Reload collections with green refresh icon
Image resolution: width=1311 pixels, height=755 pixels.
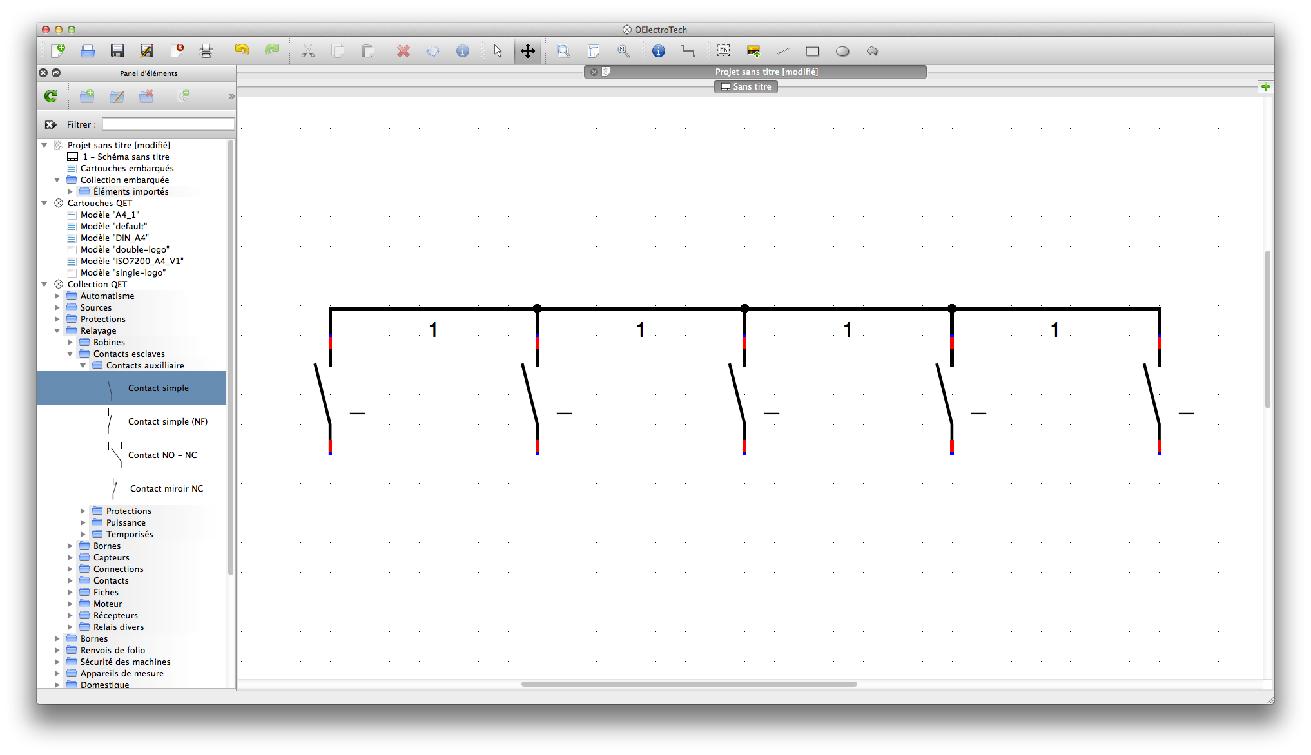(51, 96)
